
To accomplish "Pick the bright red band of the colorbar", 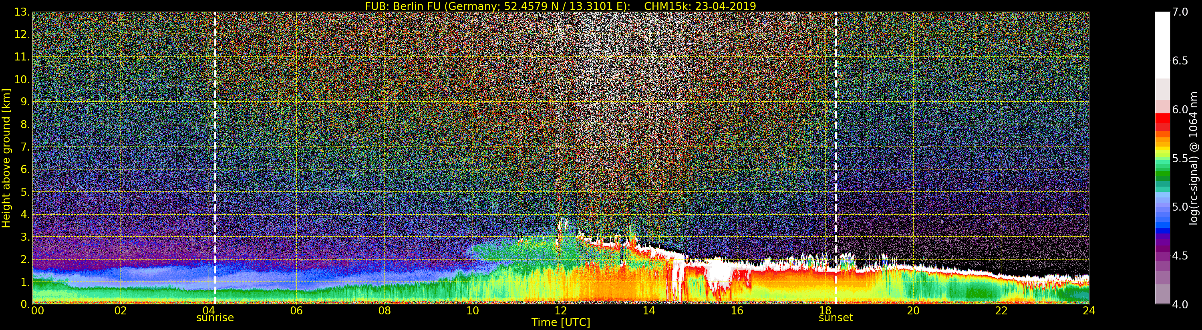I will (1162, 118).
